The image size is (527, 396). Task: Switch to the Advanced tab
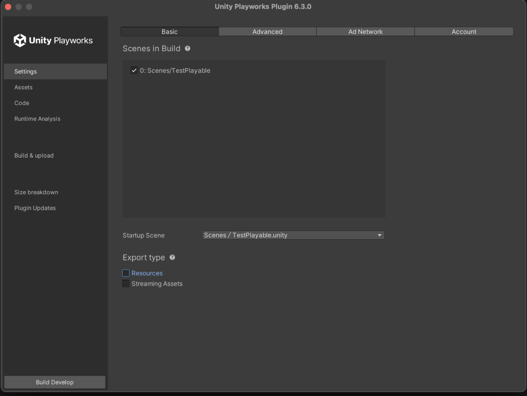coord(267,32)
